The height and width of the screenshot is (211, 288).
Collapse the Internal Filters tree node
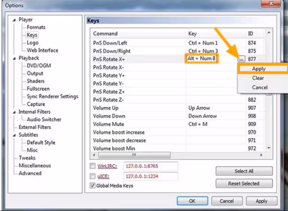click(x=14, y=112)
